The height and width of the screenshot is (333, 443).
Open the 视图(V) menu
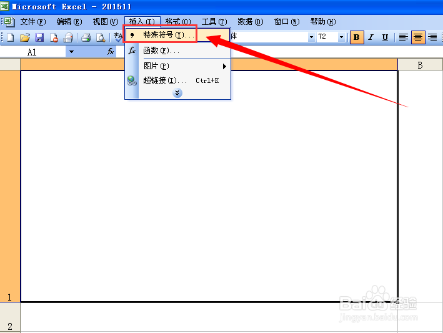pos(106,22)
